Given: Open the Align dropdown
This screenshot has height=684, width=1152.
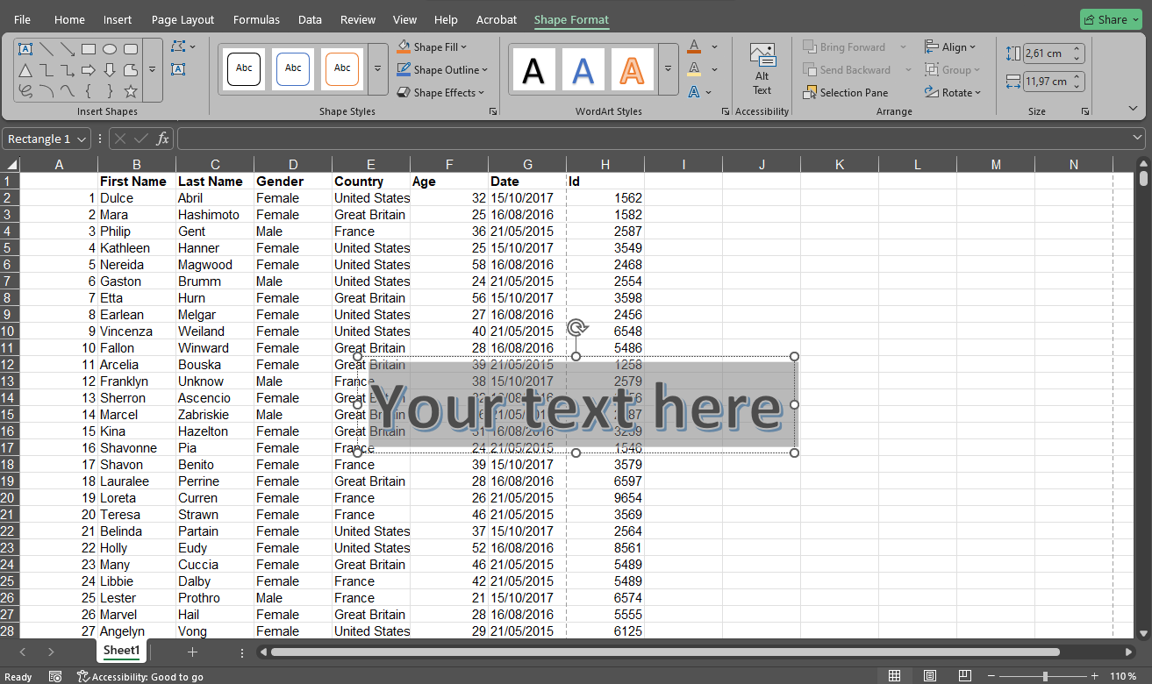Looking at the screenshot, I should click(950, 47).
